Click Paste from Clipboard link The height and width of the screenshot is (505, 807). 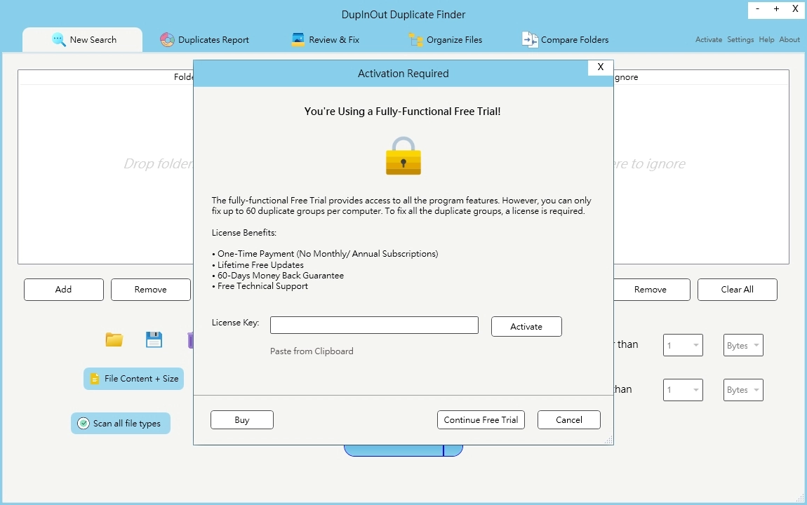[x=312, y=351]
